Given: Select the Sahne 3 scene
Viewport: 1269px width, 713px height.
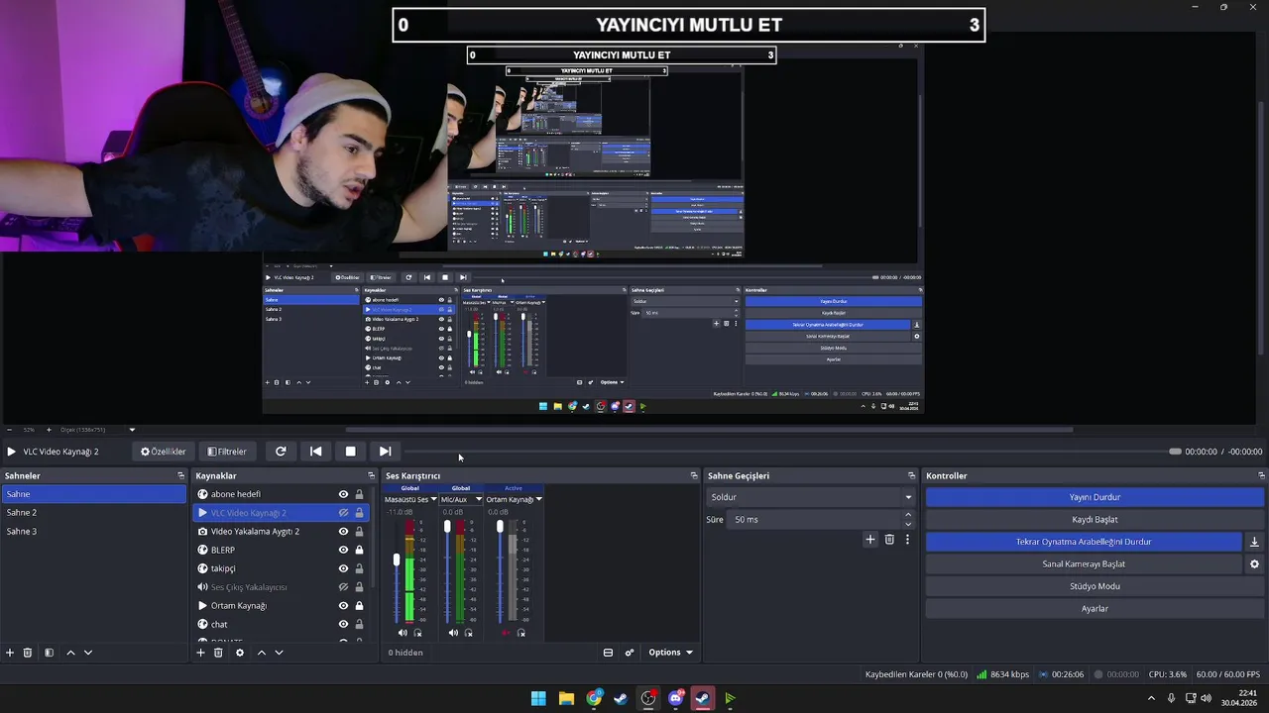Looking at the screenshot, I should point(93,532).
